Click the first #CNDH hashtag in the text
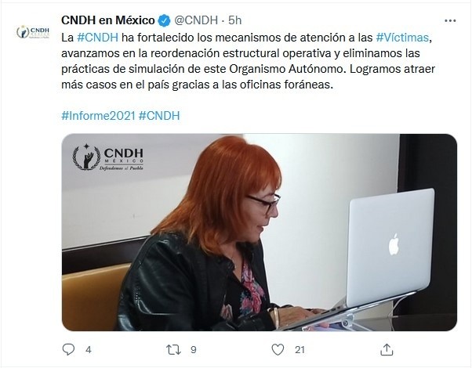 click(x=97, y=38)
